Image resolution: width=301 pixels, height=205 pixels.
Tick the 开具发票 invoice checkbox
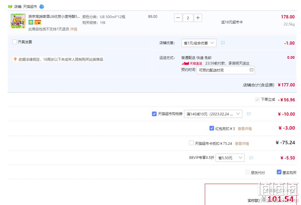(x=14, y=42)
